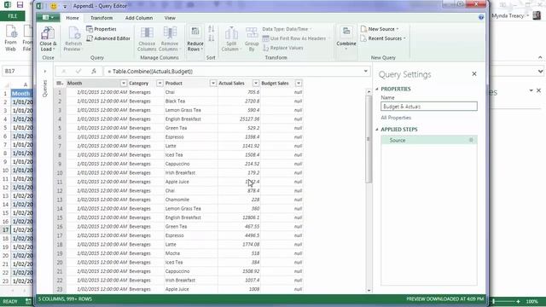The width and height of the screenshot is (546, 307).
Task: Select row number 10 in the preview
Action: [x=60, y=173]
